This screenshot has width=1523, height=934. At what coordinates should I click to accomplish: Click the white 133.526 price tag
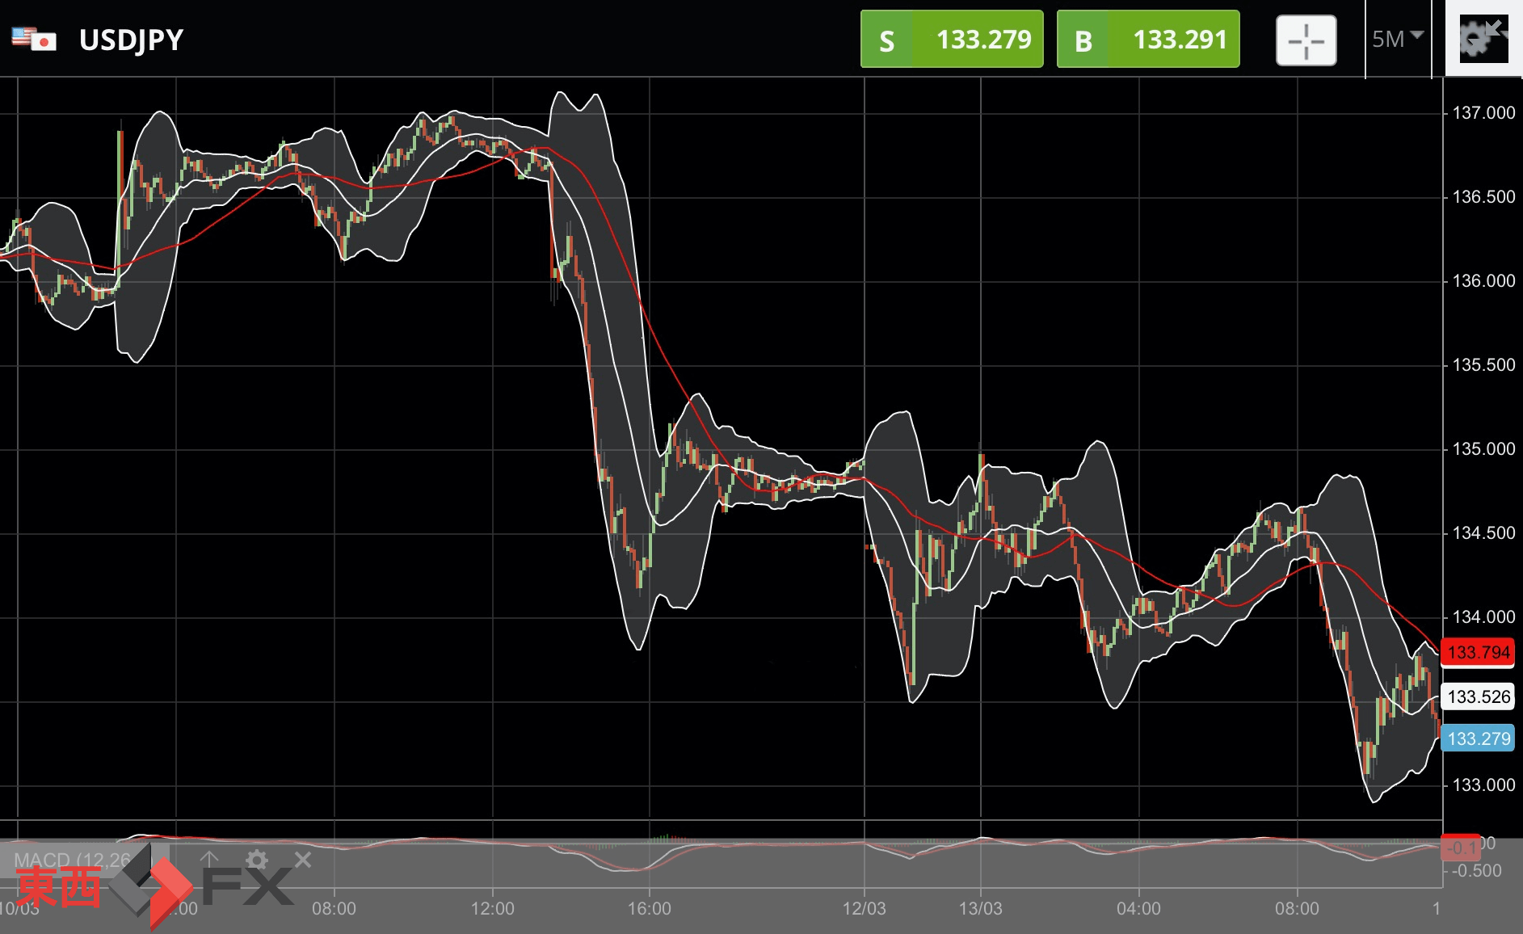point(1478,696)
